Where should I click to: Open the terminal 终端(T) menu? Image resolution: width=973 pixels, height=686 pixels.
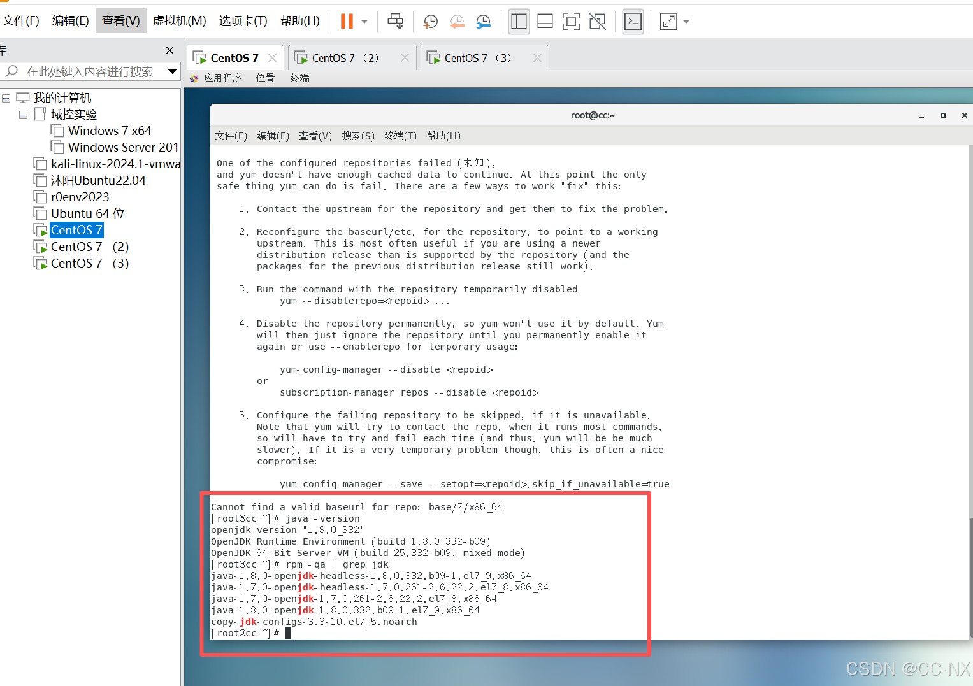[x=401, y=136]
